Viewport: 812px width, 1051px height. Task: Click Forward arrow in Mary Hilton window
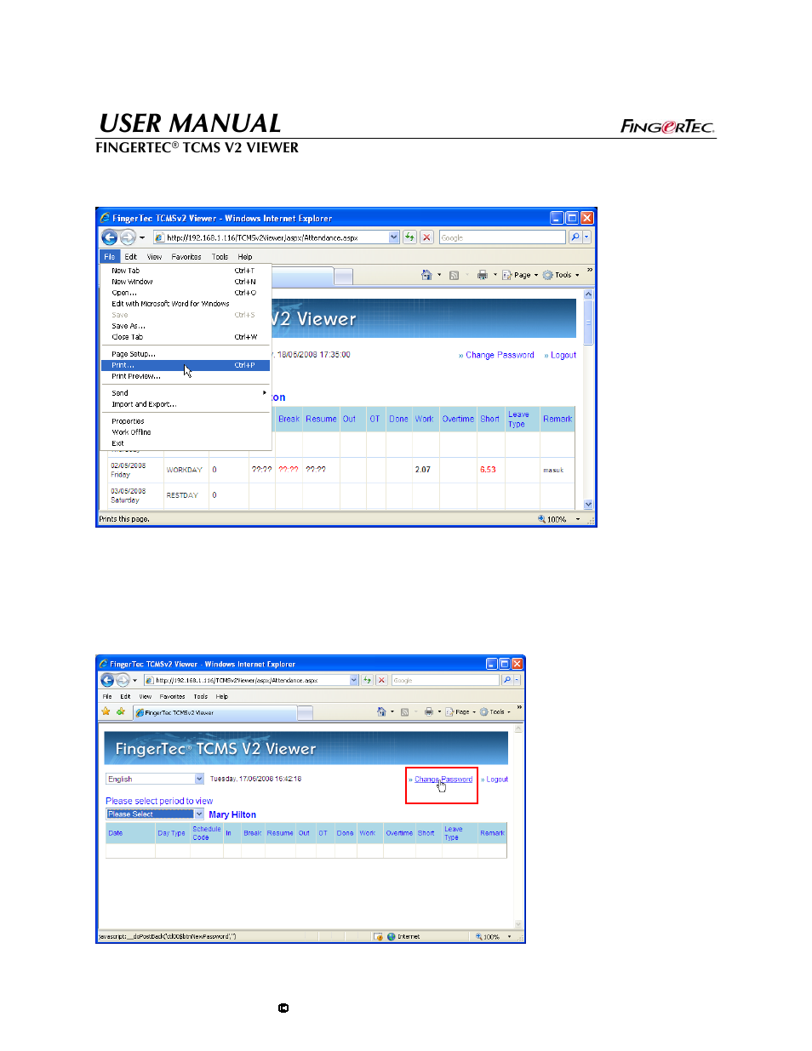point(123,680)
